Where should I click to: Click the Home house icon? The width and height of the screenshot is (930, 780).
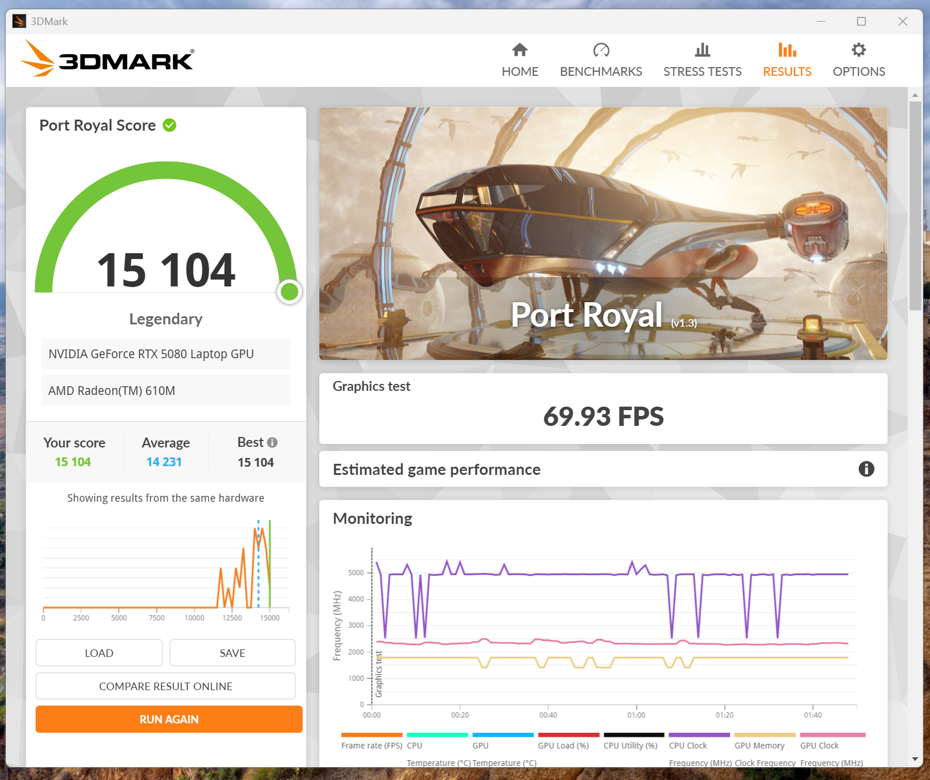[x=520, y=50]
